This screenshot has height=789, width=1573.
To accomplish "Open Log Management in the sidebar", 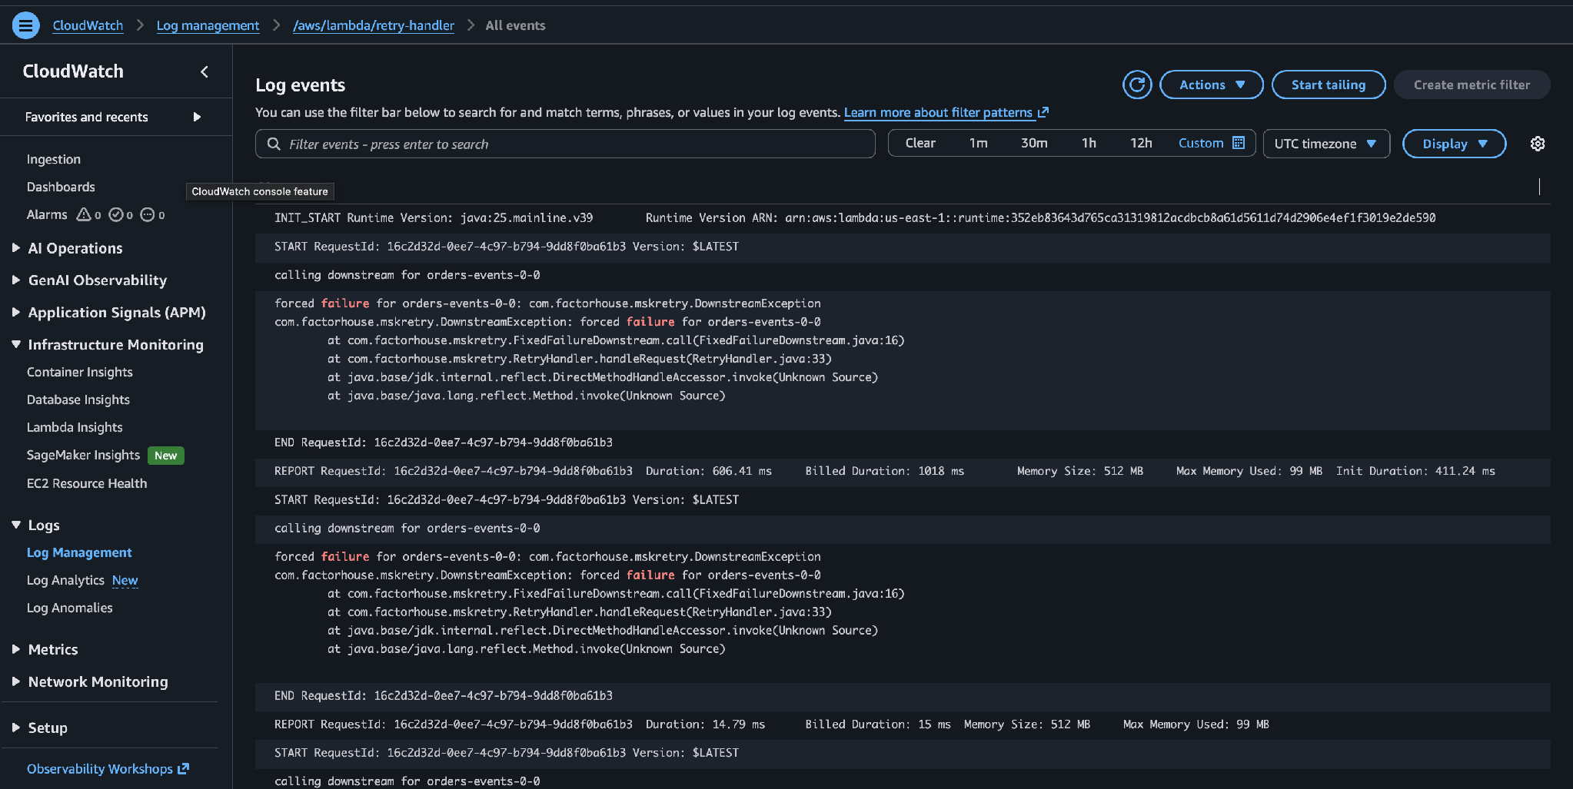I will pyautogui.click(x=79, y=552).
